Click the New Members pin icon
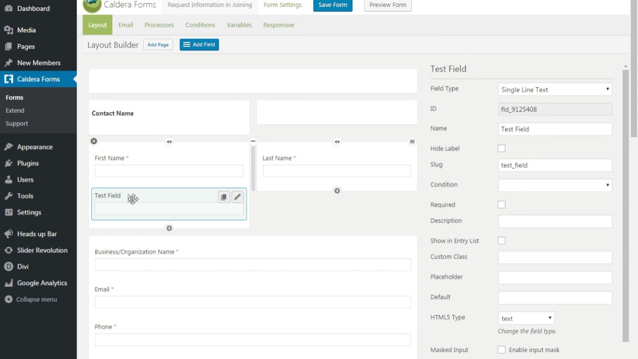638x359 pixels. pos(8,63)
